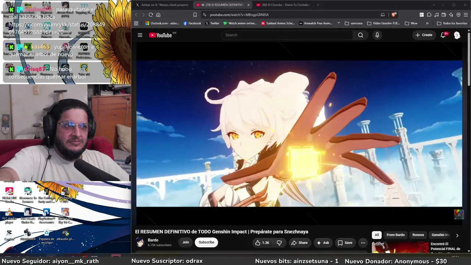This screenshot has height=265, width=471.
Task: Select the Ronova filter chip
Action: point(418,235)
